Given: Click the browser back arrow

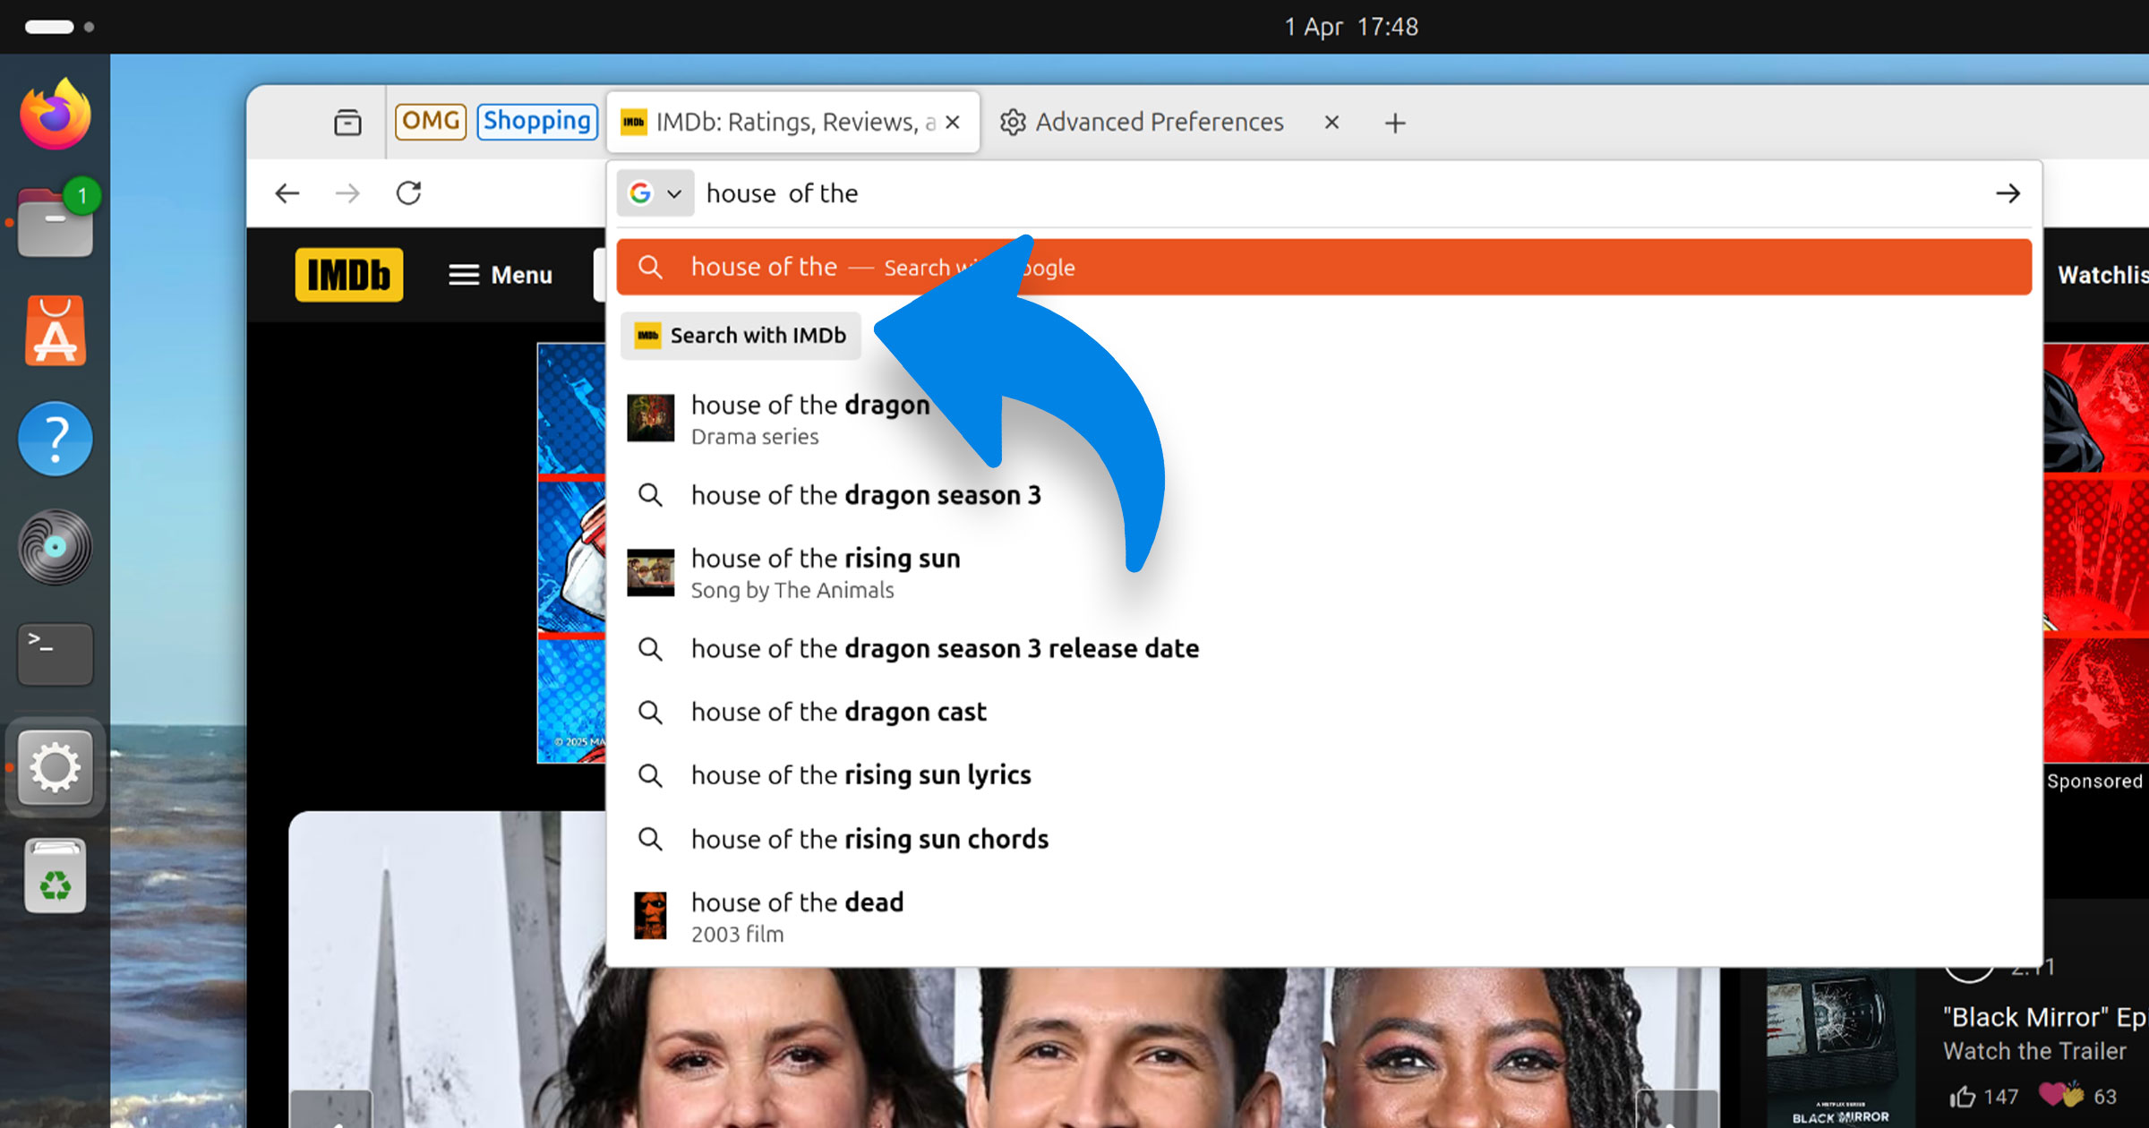Looking at the screenshot, I should (287, 193).
